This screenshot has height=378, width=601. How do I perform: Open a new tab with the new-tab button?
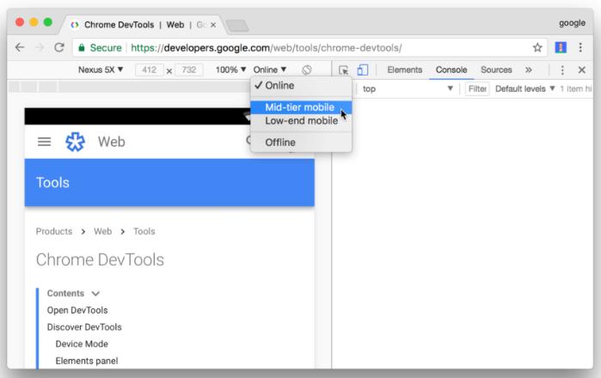point(237,26)
